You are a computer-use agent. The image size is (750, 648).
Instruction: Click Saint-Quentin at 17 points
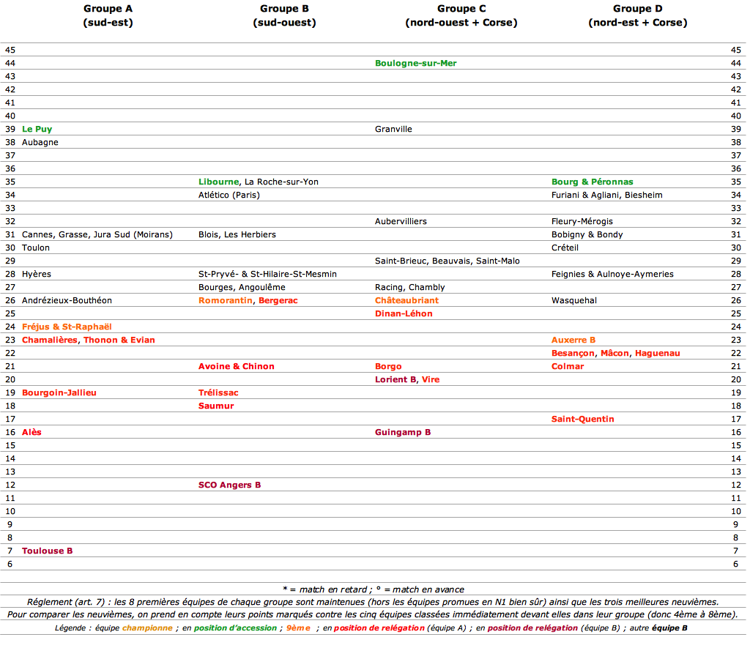(x=582, y=419)
